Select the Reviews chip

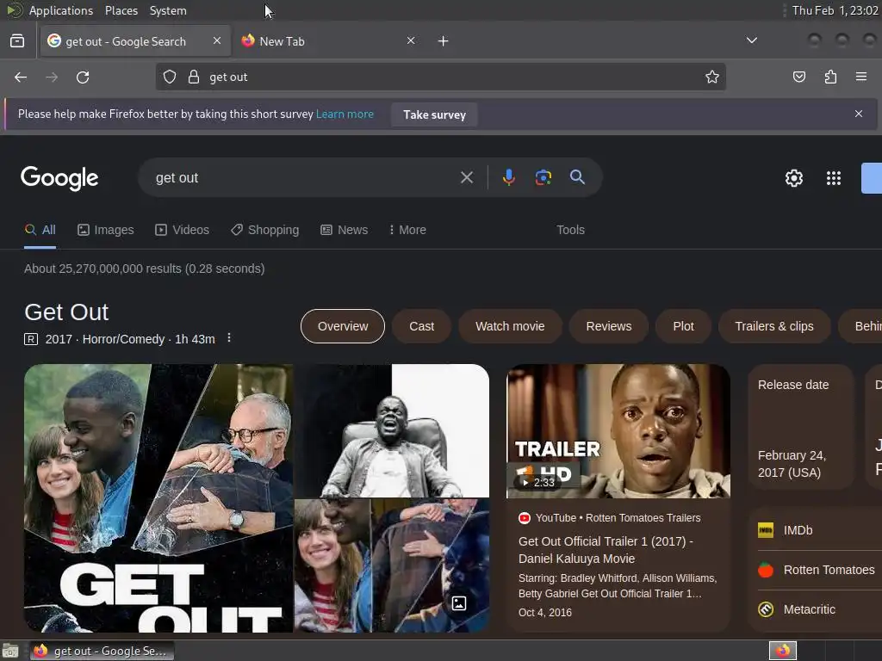click(609, 326)
